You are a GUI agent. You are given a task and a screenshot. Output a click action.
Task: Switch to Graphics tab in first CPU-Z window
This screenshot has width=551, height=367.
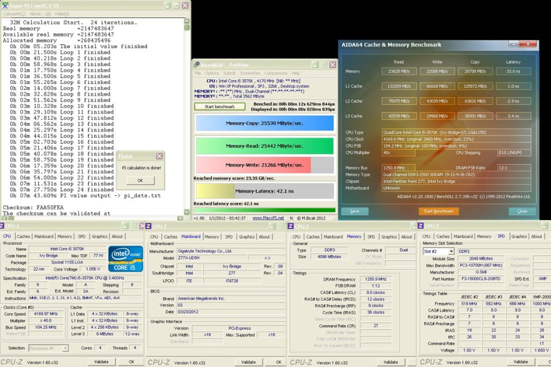point(100,236)
